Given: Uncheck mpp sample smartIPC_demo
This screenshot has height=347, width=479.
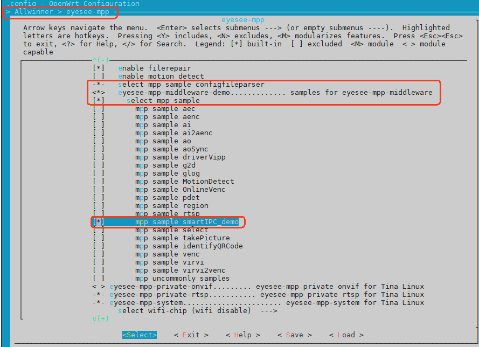Looking at the screenshot, I should 99,222.
